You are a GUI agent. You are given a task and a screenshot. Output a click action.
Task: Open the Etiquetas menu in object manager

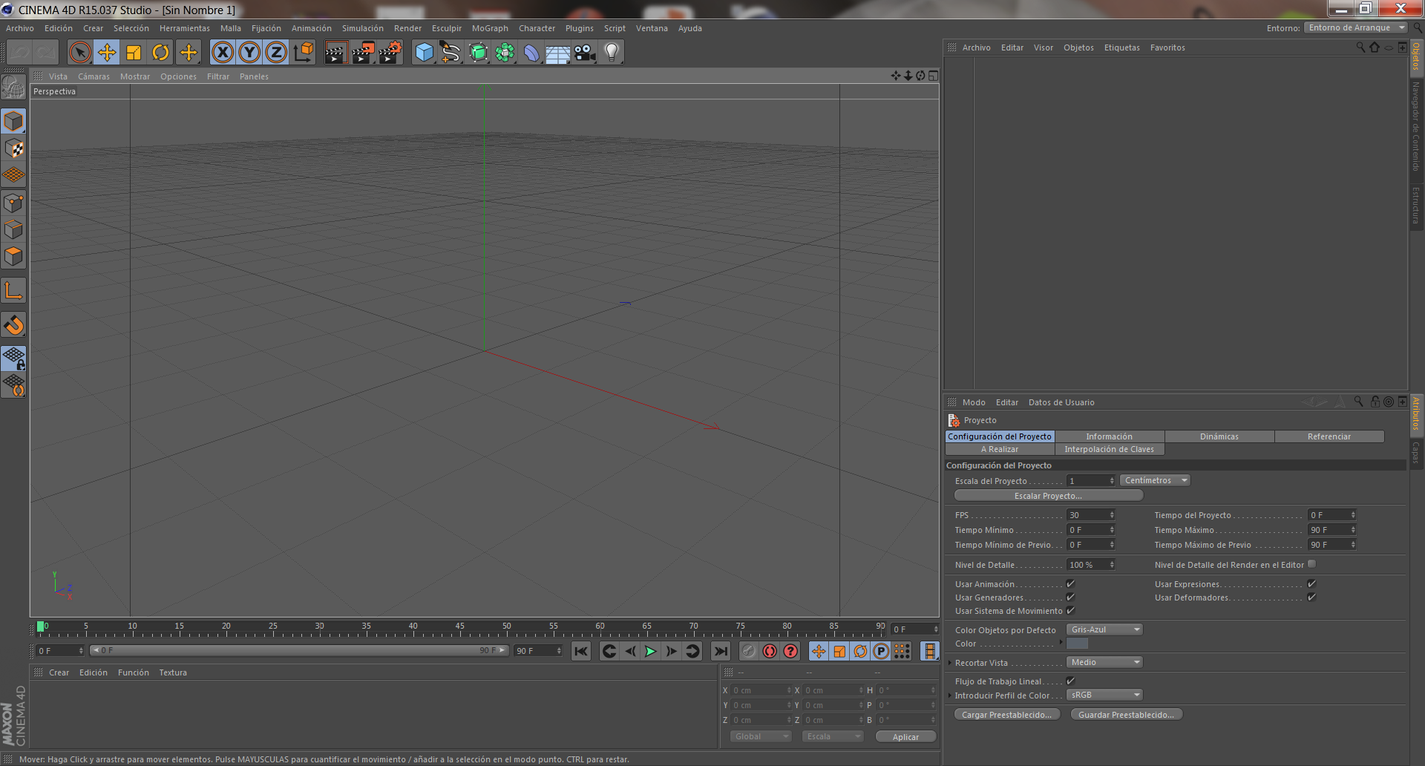[1121, 48]
